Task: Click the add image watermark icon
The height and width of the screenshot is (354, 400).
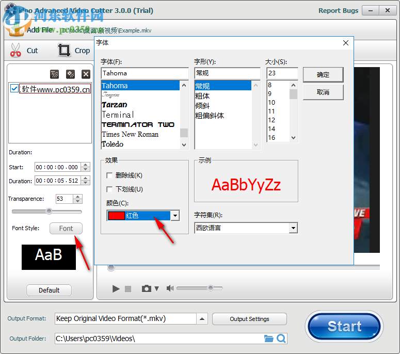Action: coord(70,74)
